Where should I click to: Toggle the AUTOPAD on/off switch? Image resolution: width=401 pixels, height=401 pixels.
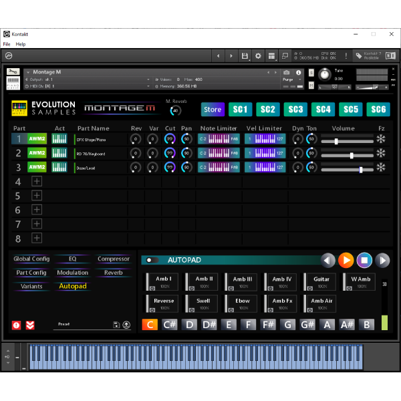tap(151, 260)
